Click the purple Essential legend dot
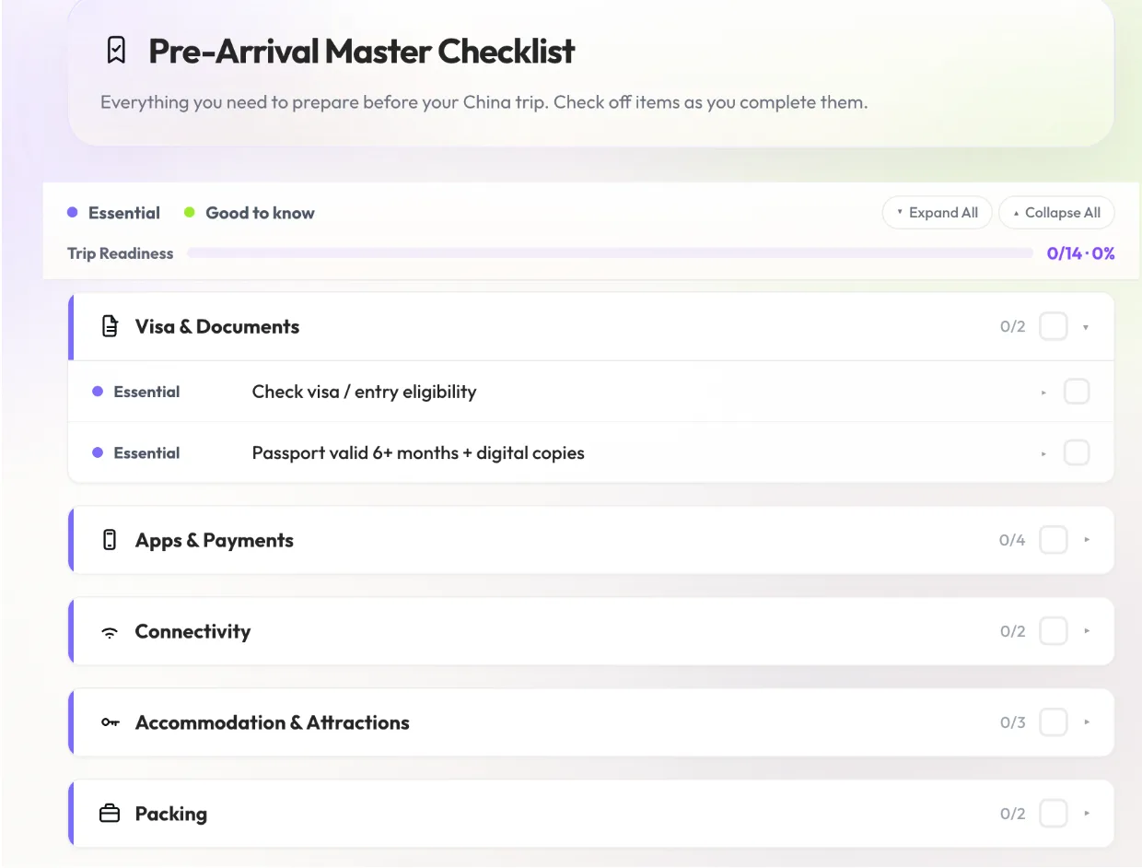The height and width of the screenshot is (868, 1142). pos(73,213)
